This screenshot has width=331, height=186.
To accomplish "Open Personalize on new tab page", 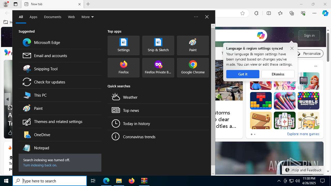I will pos(309,53).
